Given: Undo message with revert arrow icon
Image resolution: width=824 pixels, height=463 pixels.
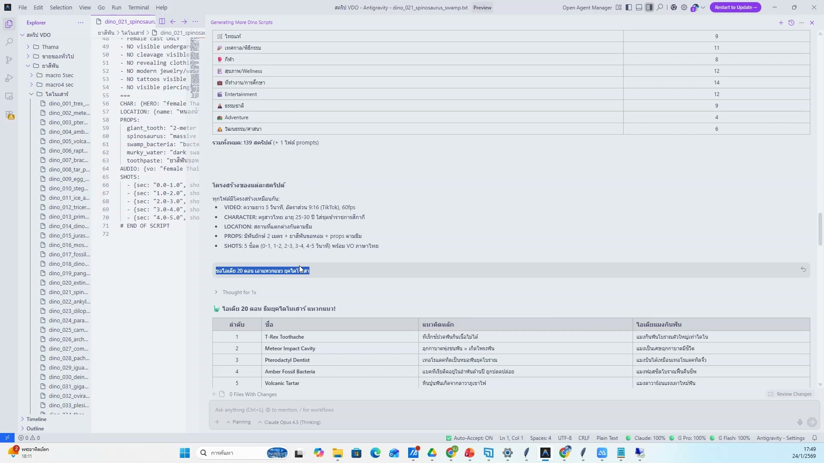Looking at the screenshot, I should 803,270.
